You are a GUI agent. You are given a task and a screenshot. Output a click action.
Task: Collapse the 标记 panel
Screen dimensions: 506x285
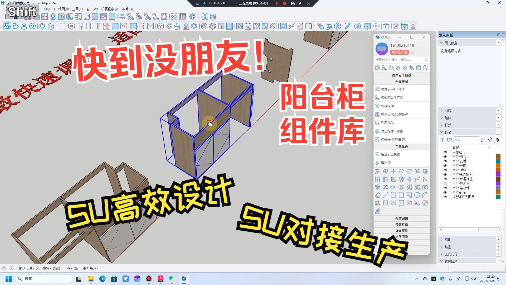click(x=441, y=132)
